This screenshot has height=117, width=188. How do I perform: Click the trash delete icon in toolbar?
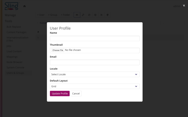pos(107,15)
